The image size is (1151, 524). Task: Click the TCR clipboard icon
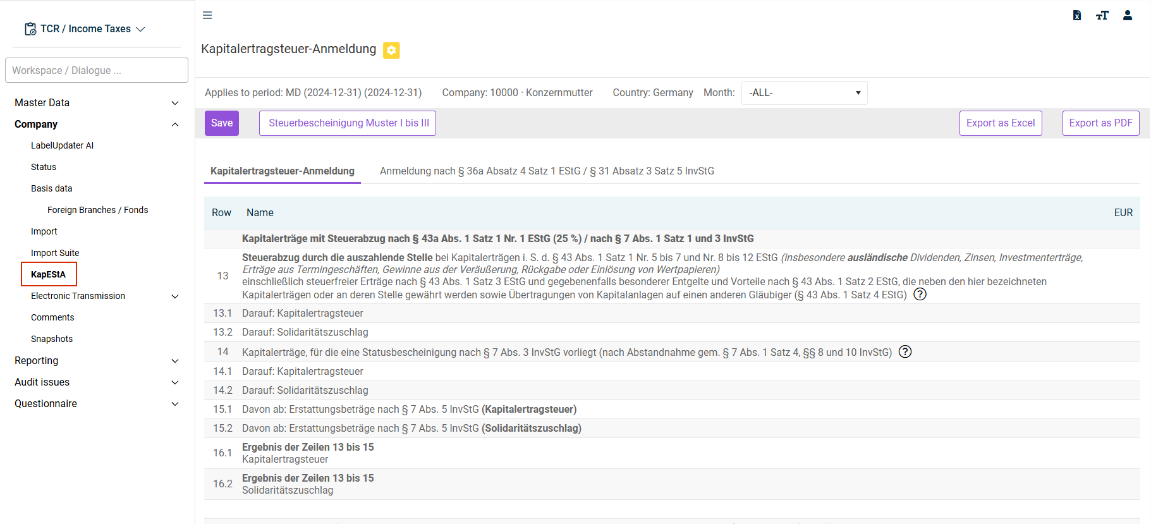(x=30, y=29)
